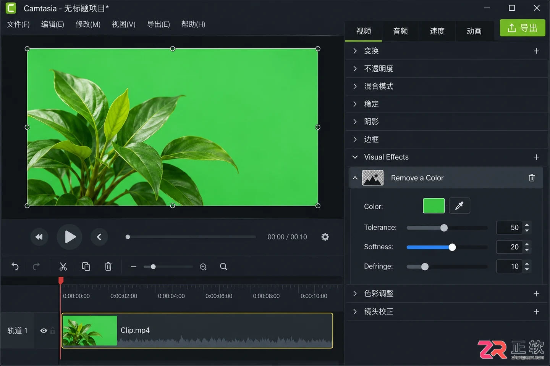Click the Softness slider handle
Screen dimensions: 550x366
tap(452, 247)
